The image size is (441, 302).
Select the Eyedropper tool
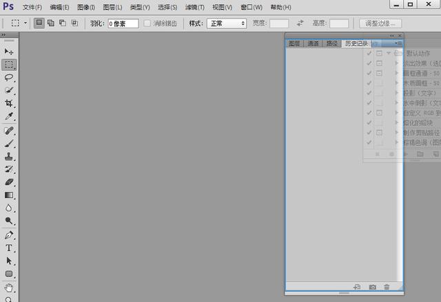[9, 116]
